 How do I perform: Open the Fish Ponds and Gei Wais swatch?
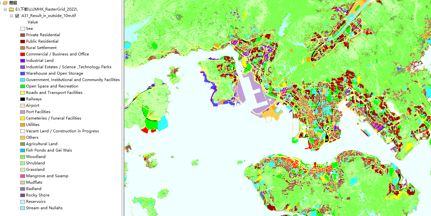[x=22, y=150]
